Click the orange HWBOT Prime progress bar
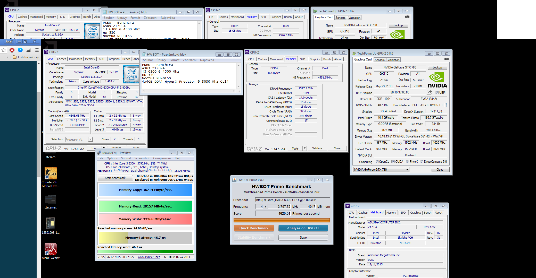This screenshot has width=536, height=278. [x=282, y=220]
